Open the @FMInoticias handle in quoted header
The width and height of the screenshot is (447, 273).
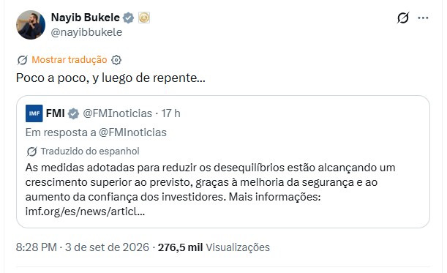(x=118, y=113)
